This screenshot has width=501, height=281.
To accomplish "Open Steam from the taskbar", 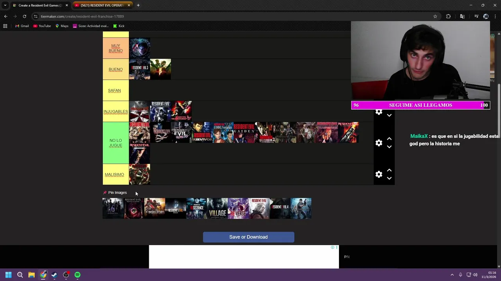I will pos(54,275).
